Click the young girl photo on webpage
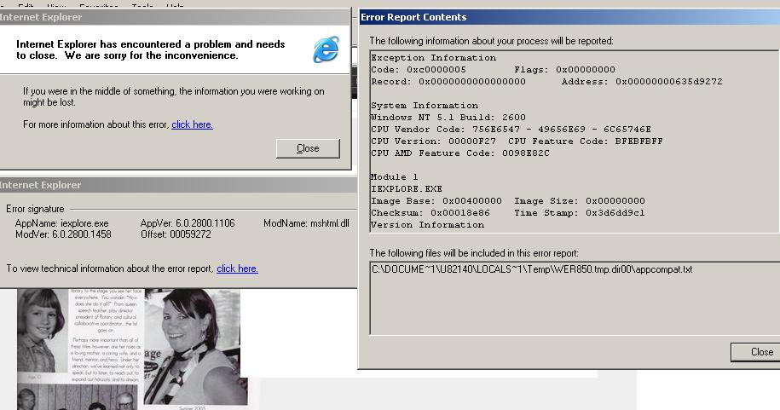The height and width of the screenshot is (410, 780). click(x=43, y=330)
